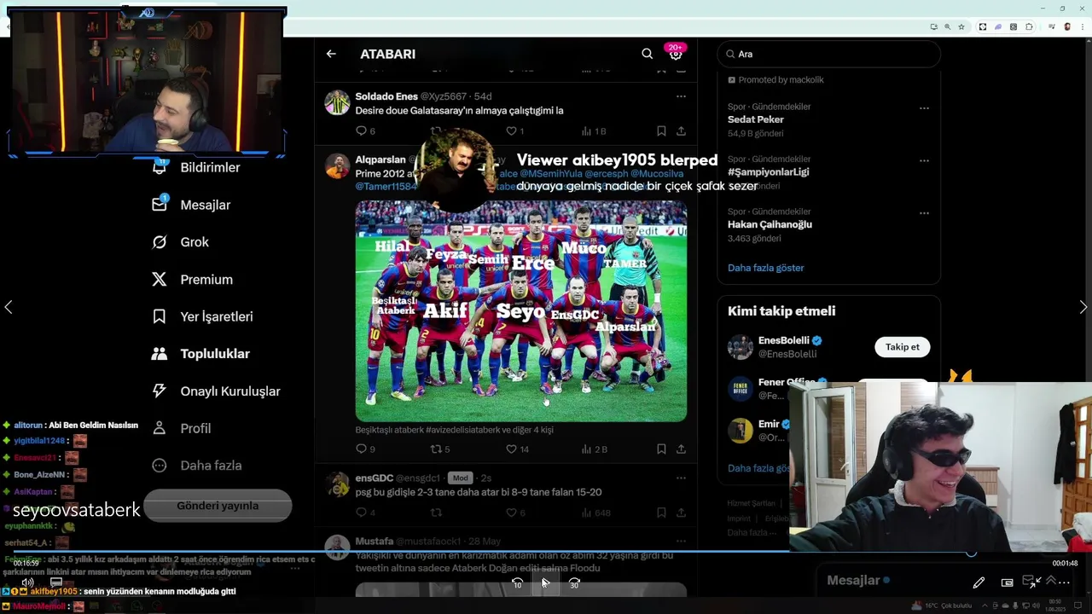Share Soldado Enes's post
Screen dimensions: 1092x614
point(681,130)
